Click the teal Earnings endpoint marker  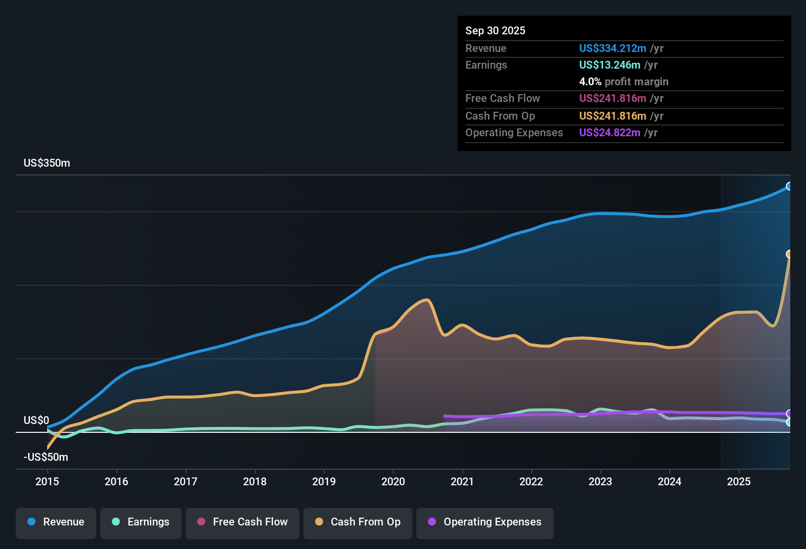point(789,422)
